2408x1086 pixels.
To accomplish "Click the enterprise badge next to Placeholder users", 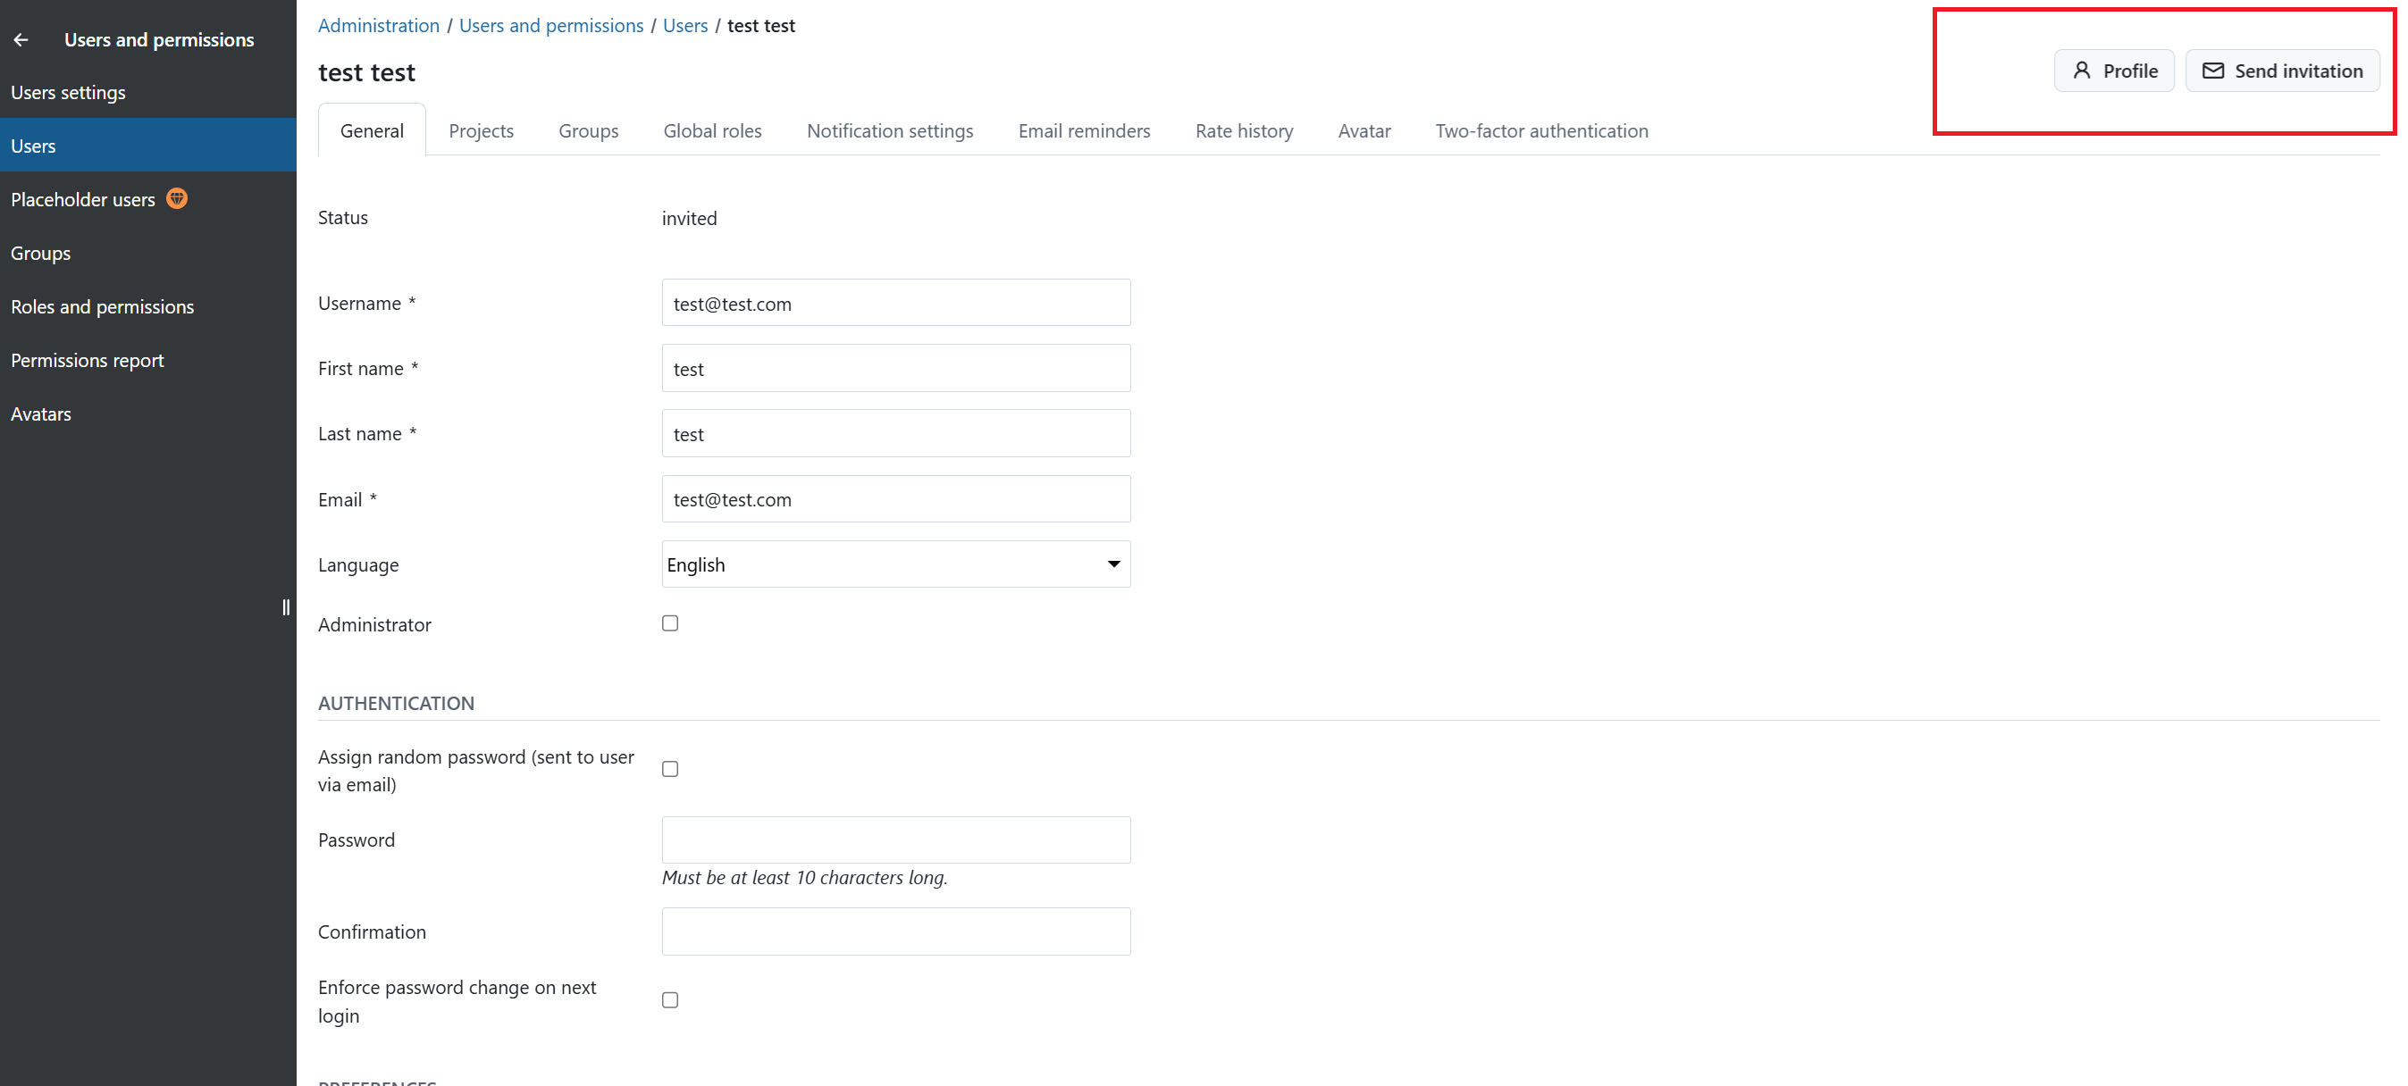I will click(x=177, y=198).
